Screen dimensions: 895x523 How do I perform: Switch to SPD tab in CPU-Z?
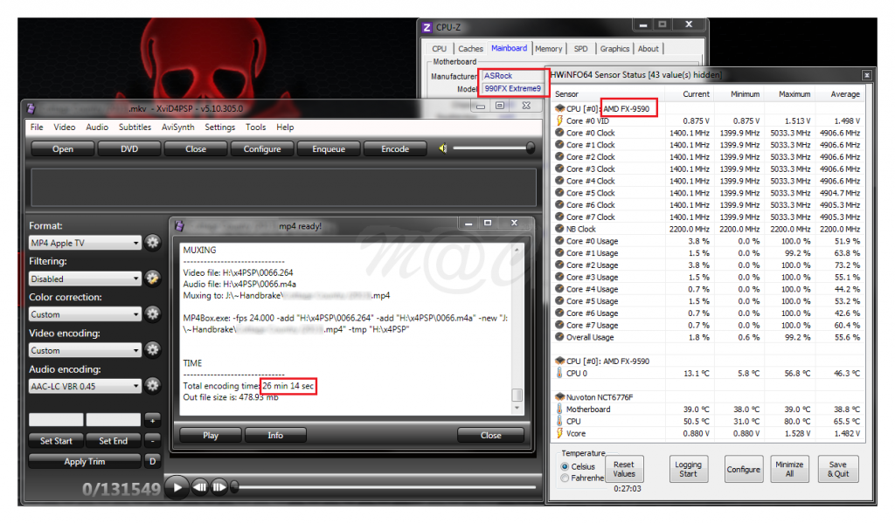(580, 49)
